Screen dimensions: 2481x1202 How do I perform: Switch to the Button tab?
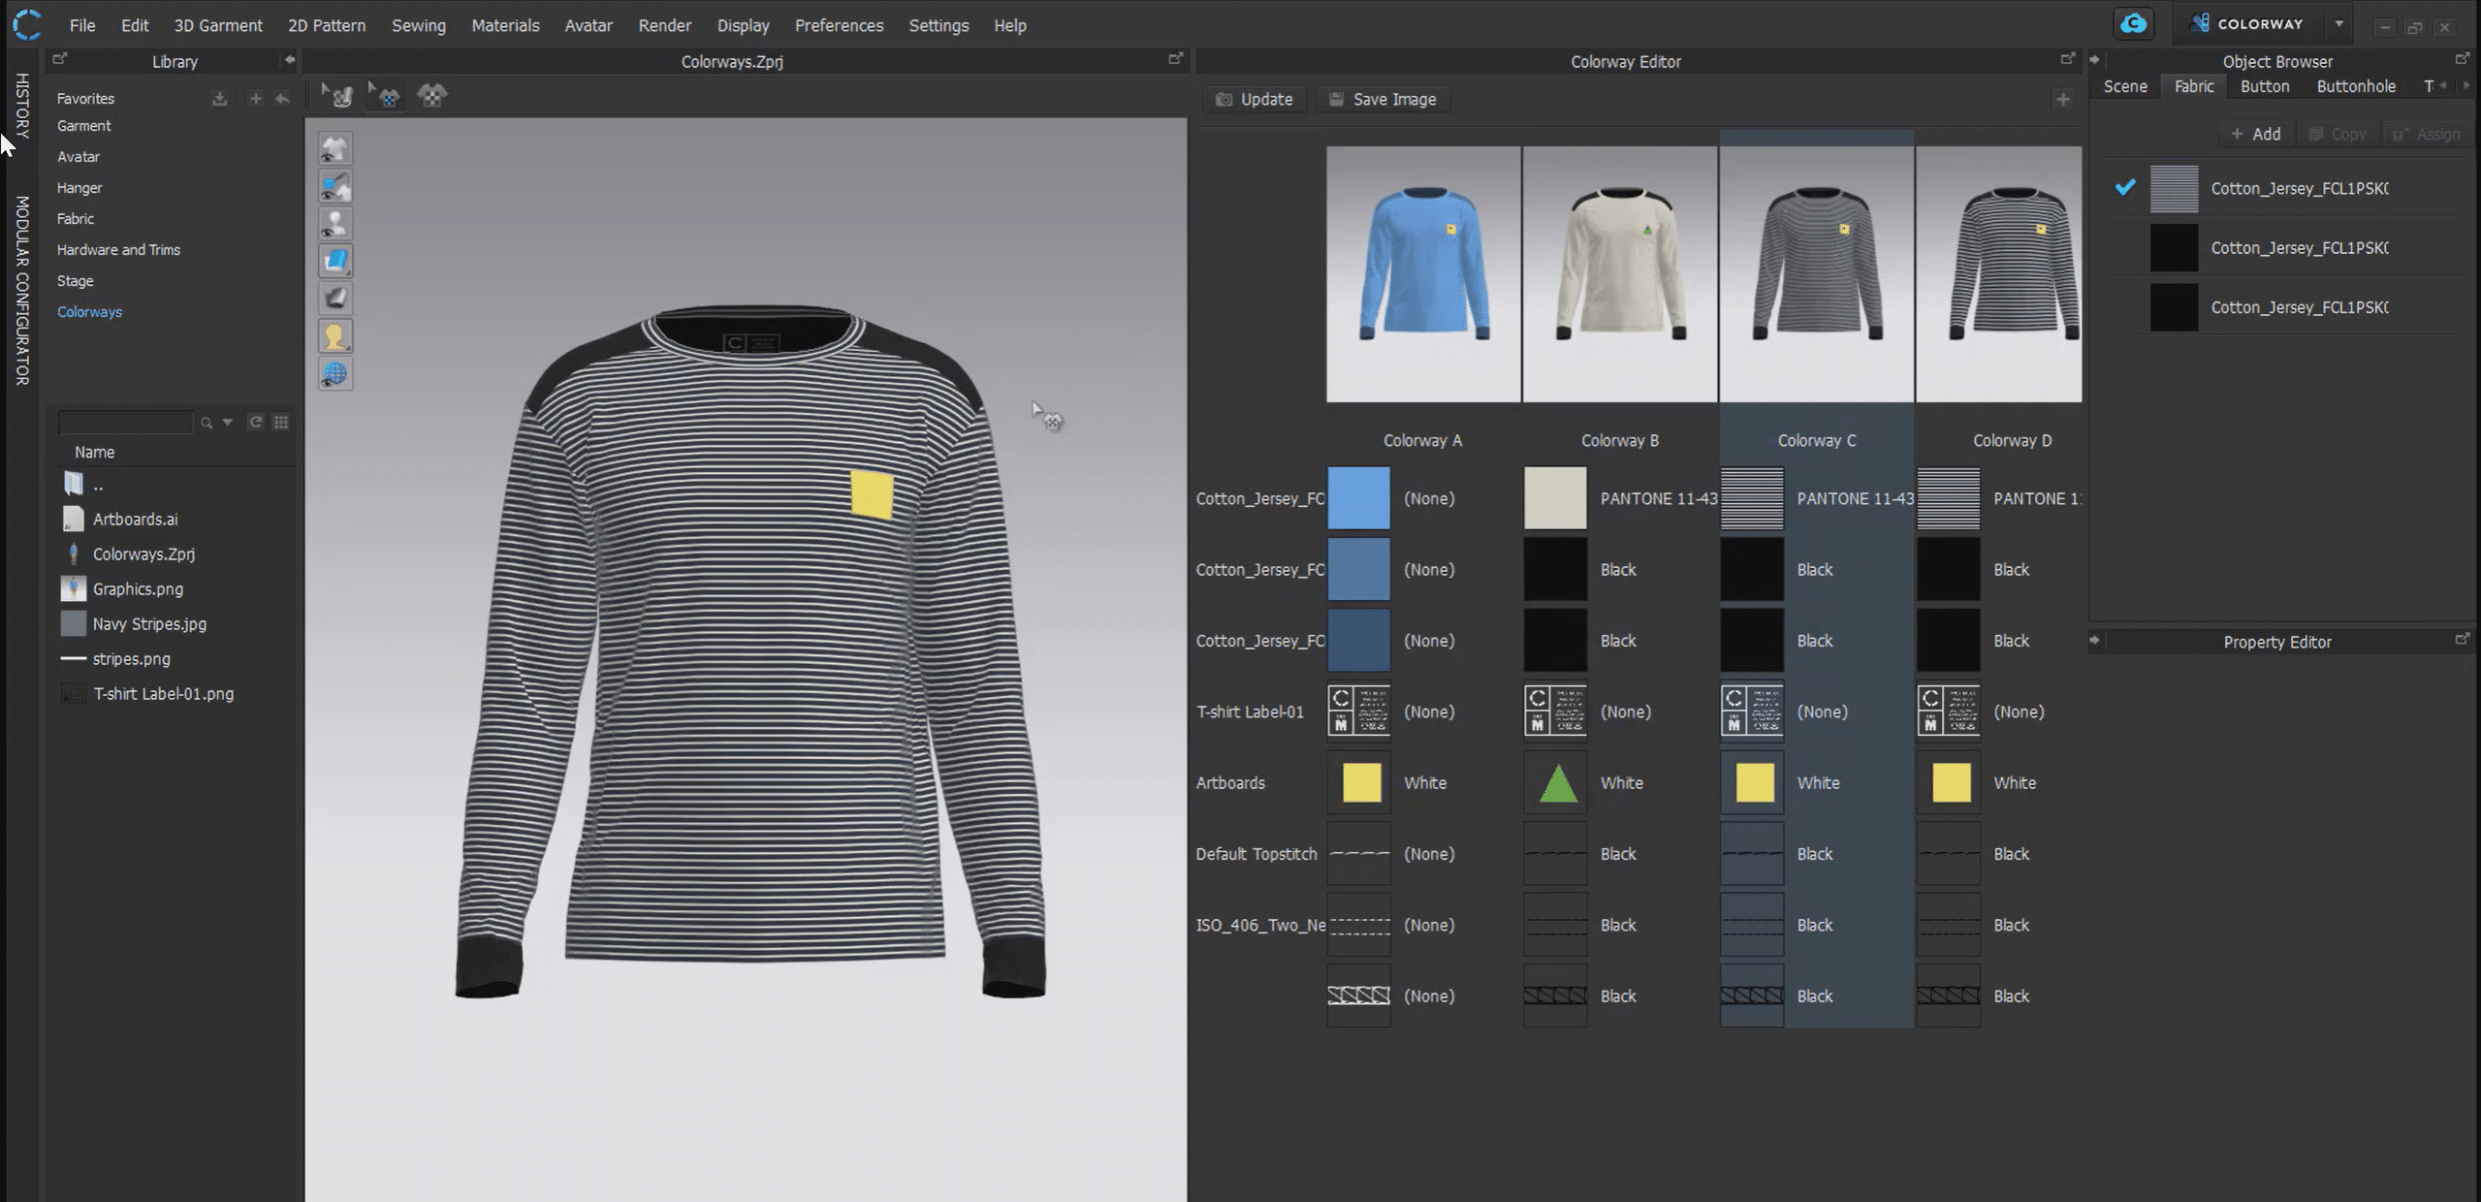(2264, 86)
